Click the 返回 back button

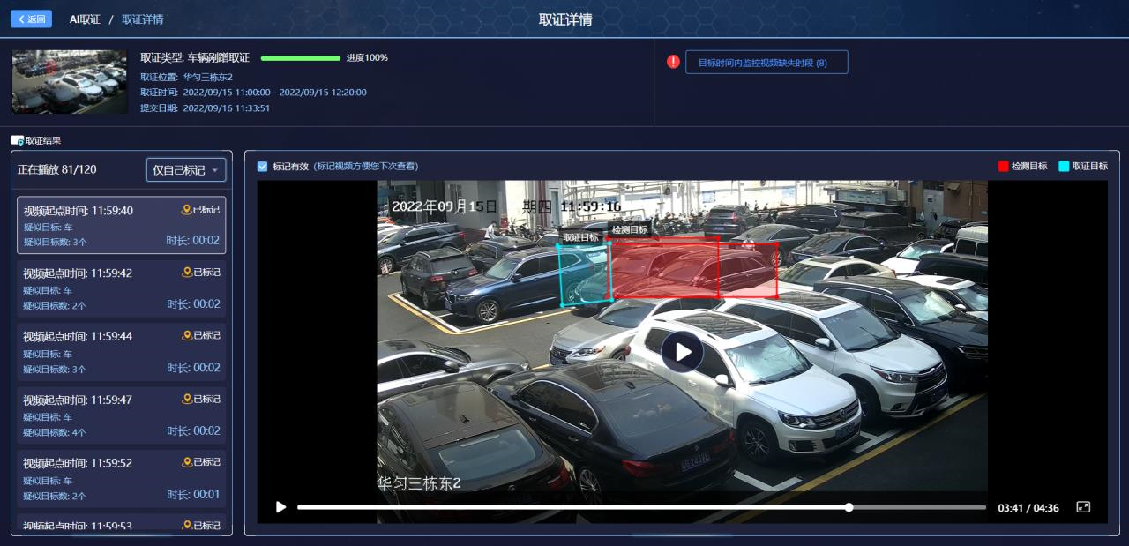point(31,19)
